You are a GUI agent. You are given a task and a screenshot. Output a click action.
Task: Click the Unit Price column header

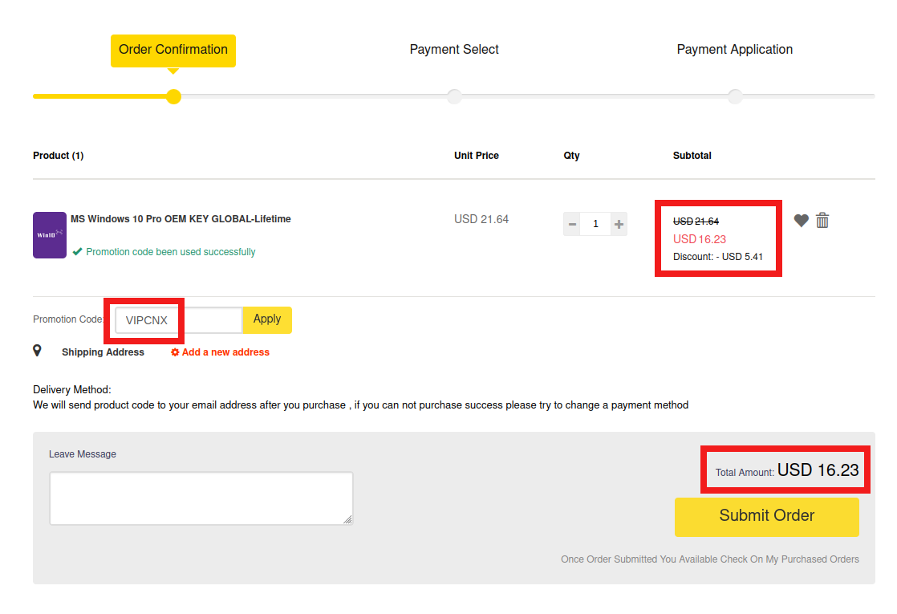point(477,156)
